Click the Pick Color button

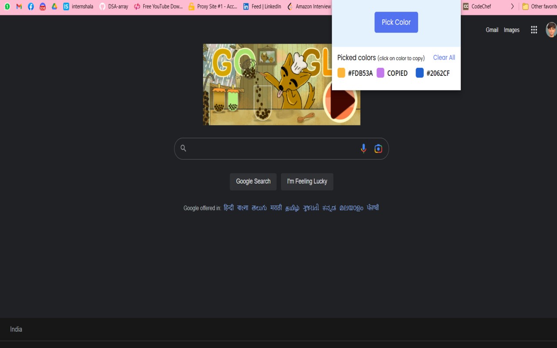[x=396, y=22]
